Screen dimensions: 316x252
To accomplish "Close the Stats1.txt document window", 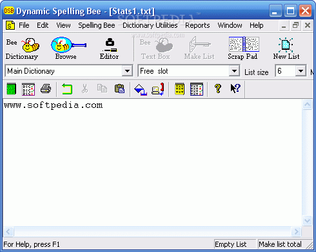I will point(308,26).
